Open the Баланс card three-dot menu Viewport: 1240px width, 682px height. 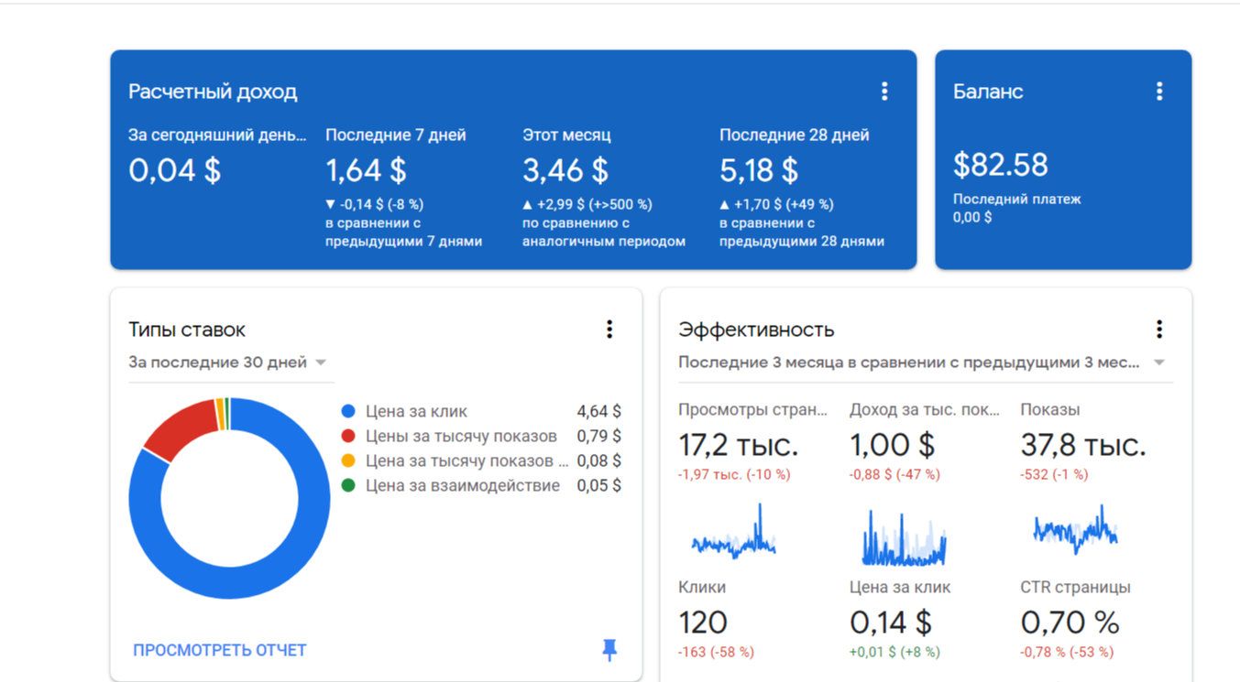[x=1159, y=92]
